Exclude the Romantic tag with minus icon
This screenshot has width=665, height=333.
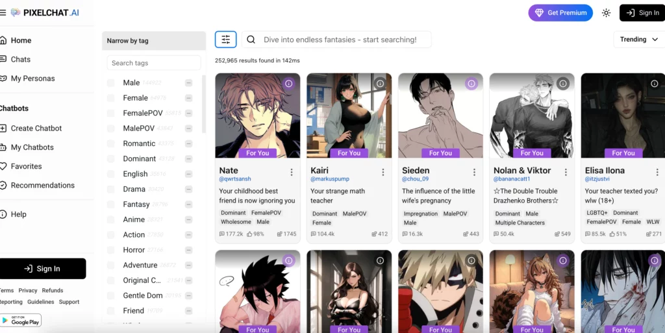189,143
